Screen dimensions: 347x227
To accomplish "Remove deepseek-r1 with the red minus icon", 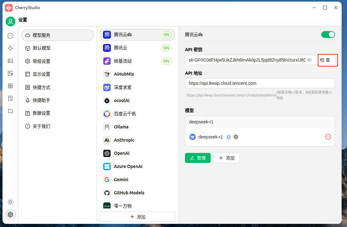I will (x=328, y=137).
